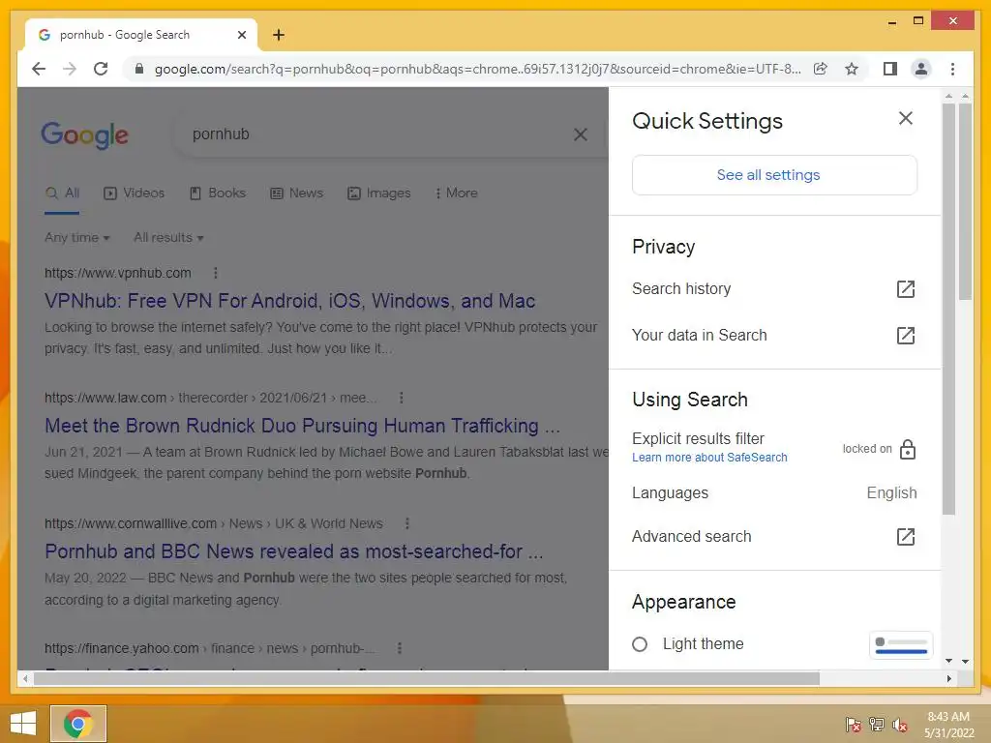
Task: Click horizontal scrollbar right arrow
Action: [948, 678]
